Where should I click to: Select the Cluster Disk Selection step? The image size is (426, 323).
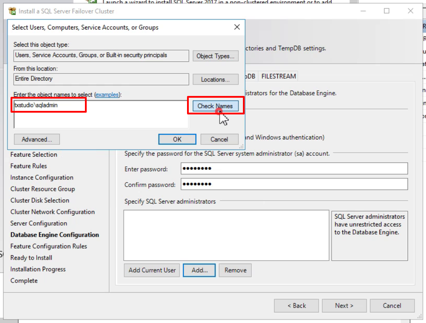point(40,200)
